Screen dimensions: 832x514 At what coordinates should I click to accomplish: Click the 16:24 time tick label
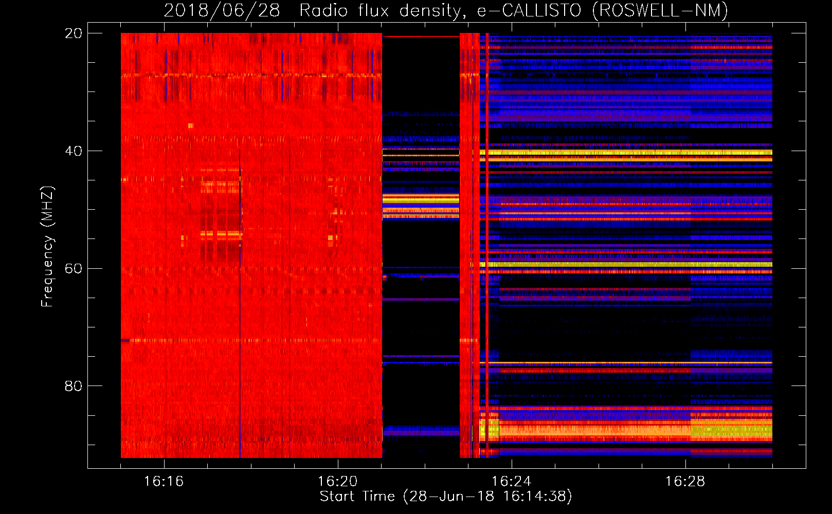[511, 481]
